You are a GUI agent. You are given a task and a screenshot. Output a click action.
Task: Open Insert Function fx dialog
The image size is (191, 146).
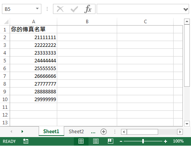pyautogui.click(x=88, y=9)
